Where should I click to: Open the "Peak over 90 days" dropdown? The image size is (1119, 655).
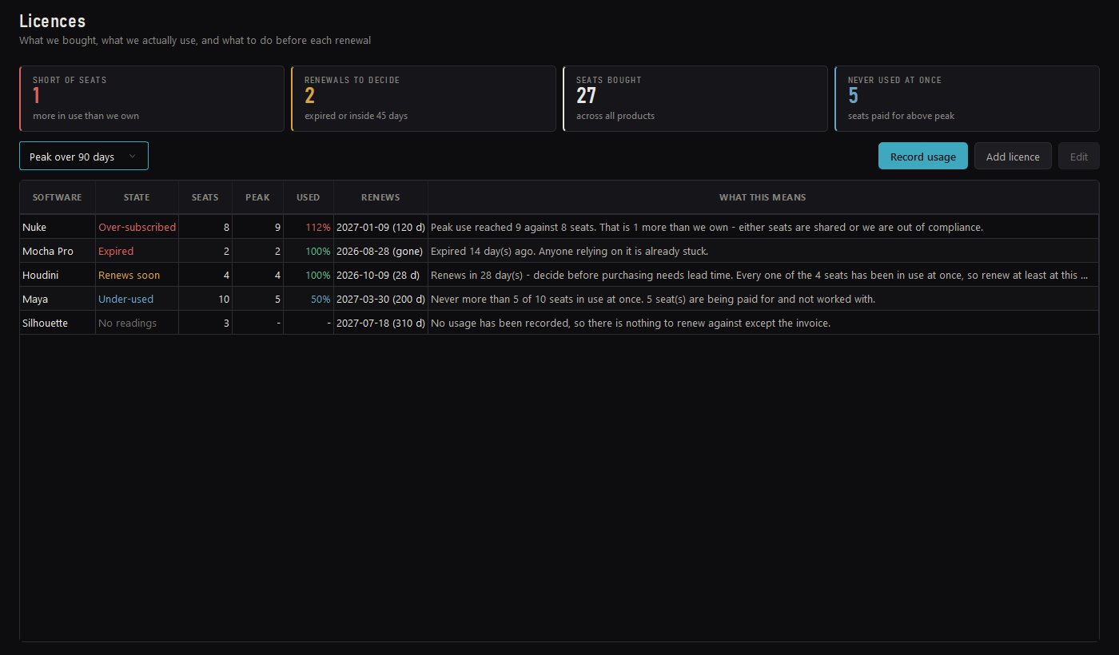tap(84, 157)
